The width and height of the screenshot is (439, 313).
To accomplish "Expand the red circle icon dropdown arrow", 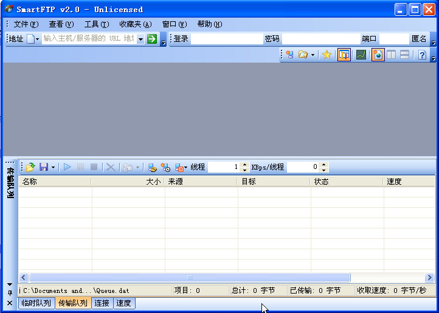I will click(x=185, y=167).
